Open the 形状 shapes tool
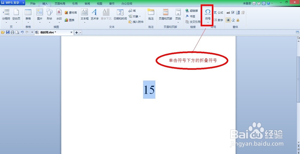Viewport: 300px width, 154px height. [49, 15]
